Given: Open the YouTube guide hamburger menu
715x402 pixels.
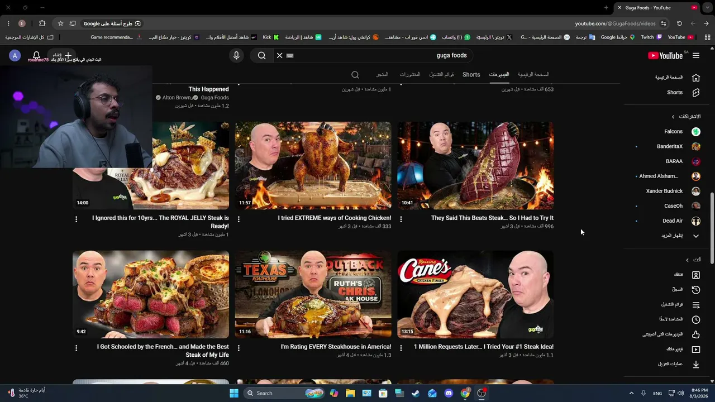Looking at the screenshot, I should tap(696, 55).
